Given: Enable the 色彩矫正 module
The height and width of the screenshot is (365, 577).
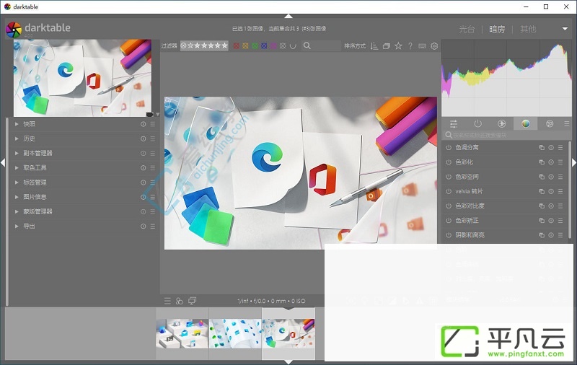Looking at the screenshot, I should [449, 221].
